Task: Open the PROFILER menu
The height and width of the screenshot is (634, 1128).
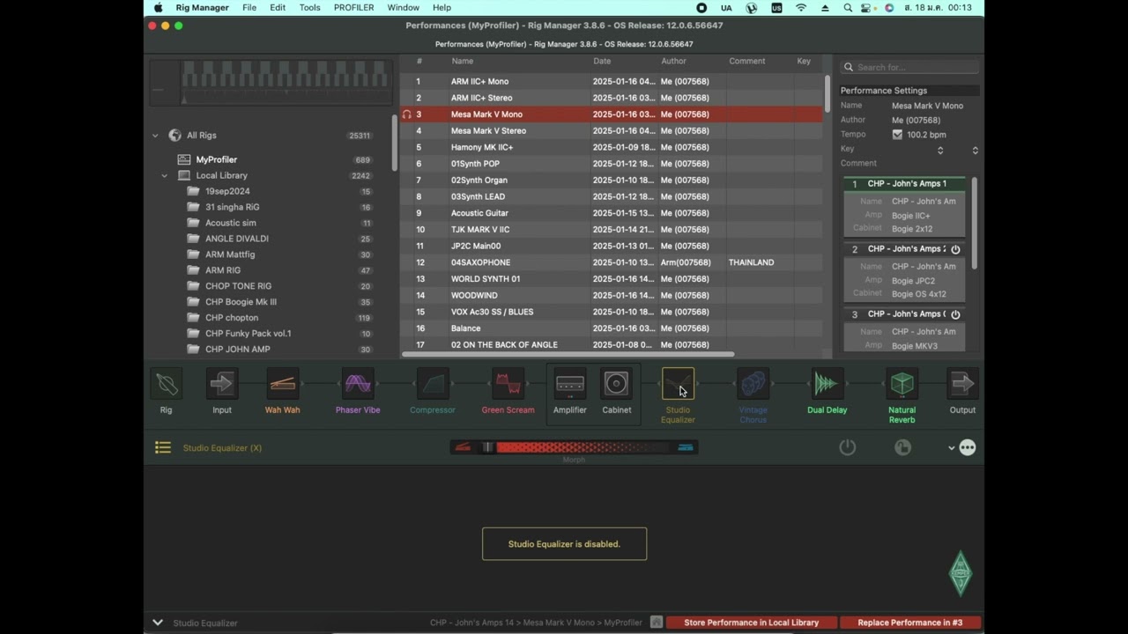Action: tap(354, 8)
